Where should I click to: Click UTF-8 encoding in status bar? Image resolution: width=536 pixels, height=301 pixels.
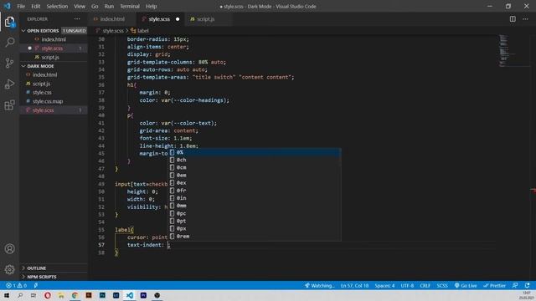pos(407,286)
